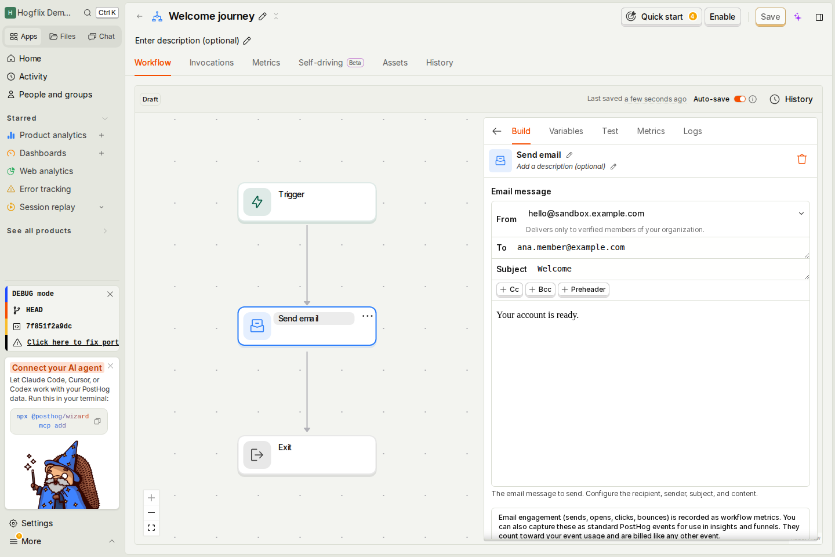Image resolution: width=835 pixels, height=557 pixels.
Task: Open the AI sparkle assistant icon
Action: coord(798,17)
